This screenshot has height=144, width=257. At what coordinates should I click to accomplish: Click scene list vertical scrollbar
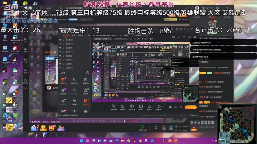point(90,49)
